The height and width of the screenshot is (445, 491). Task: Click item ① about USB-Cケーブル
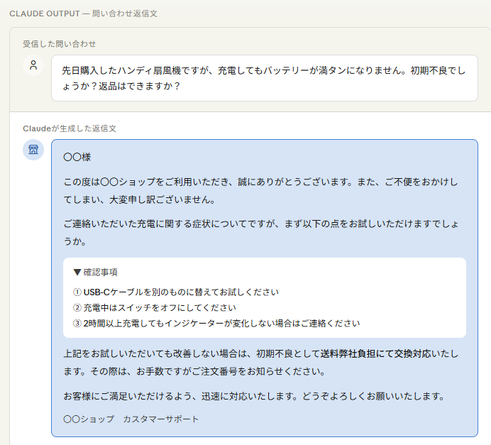coord(176,292)
